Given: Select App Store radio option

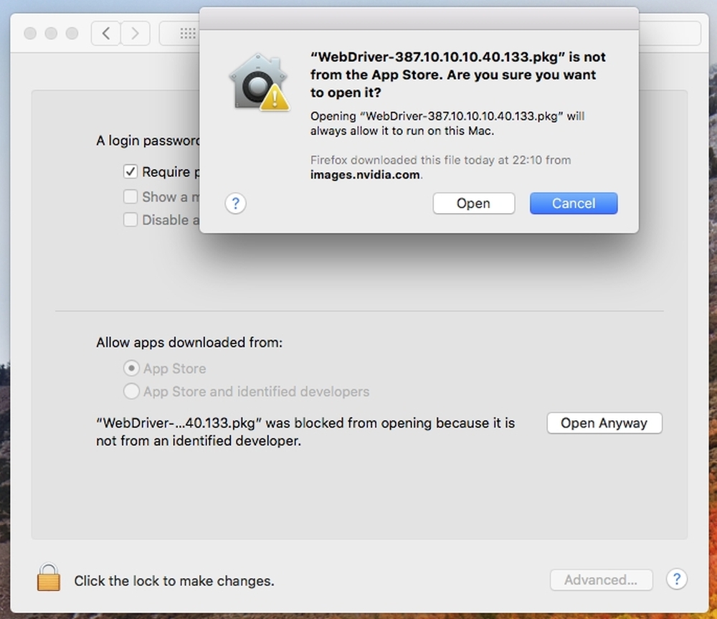Looking at the screenshot, I should [131, 368].
